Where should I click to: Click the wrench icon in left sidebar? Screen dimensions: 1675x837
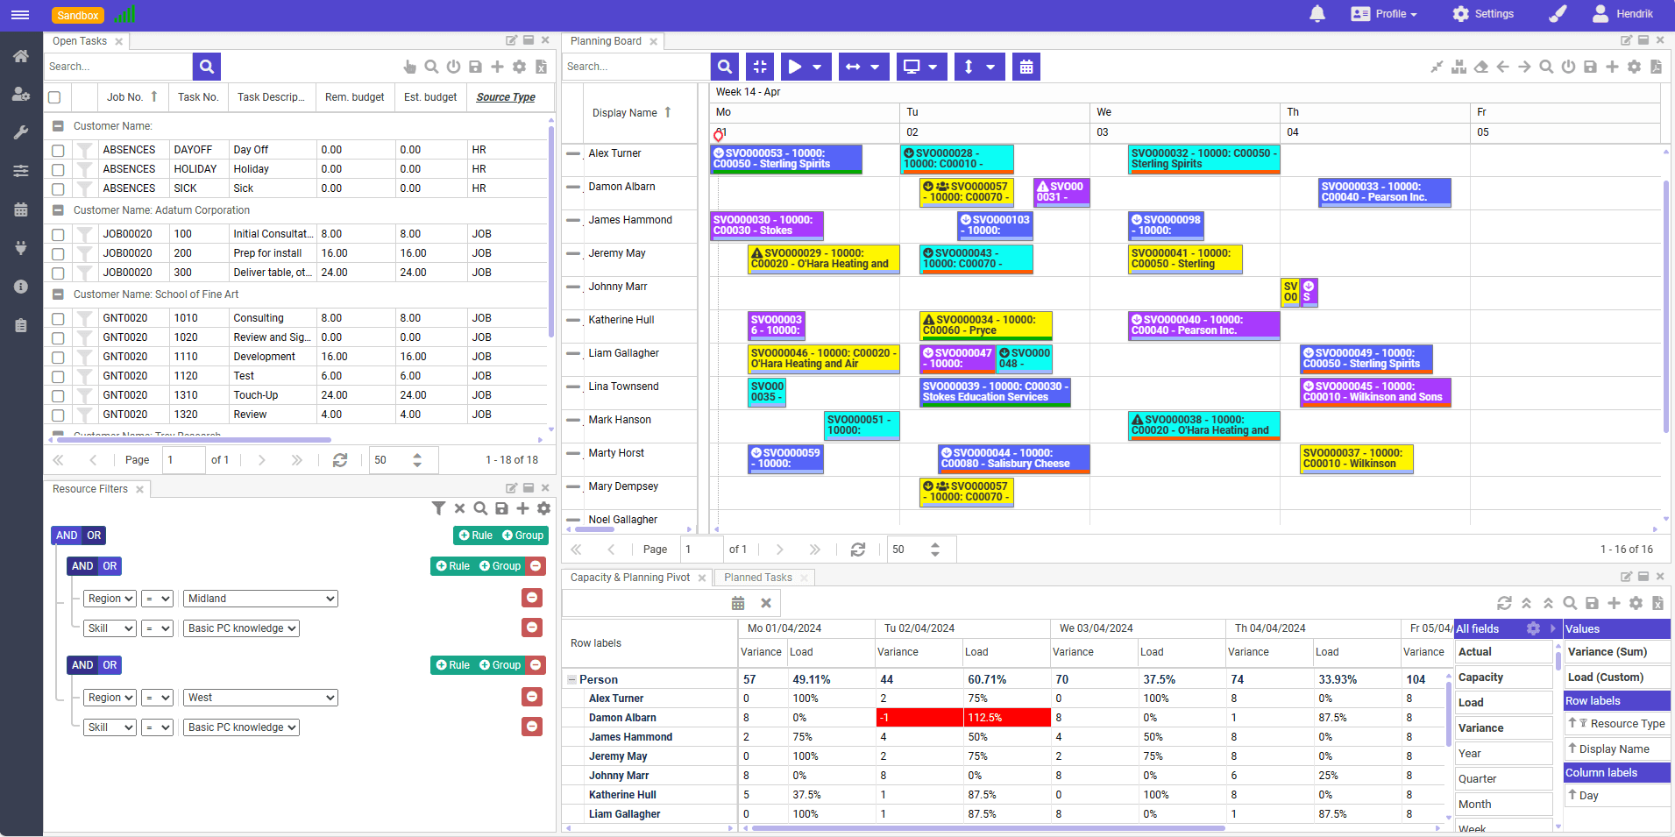[21, 132]
